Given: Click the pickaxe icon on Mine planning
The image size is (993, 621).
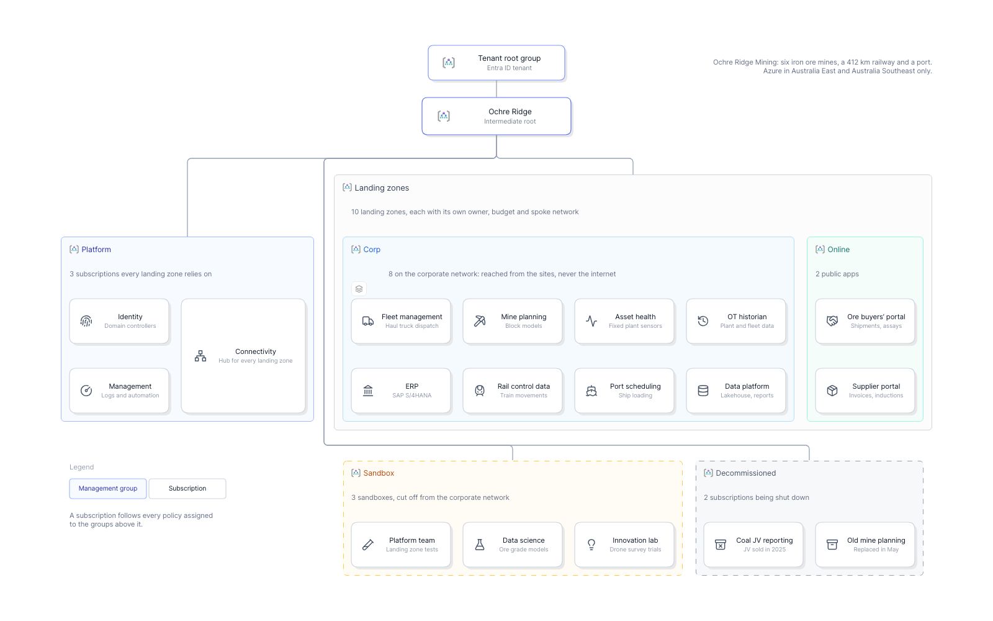Looking at the screenshot, I should 480,321.
